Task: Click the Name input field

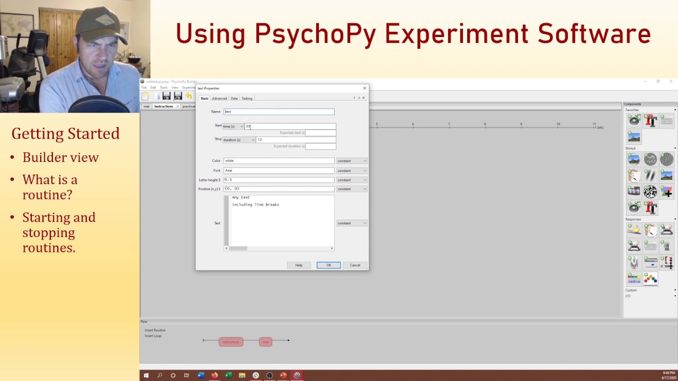Action: [x=279, y=112]
